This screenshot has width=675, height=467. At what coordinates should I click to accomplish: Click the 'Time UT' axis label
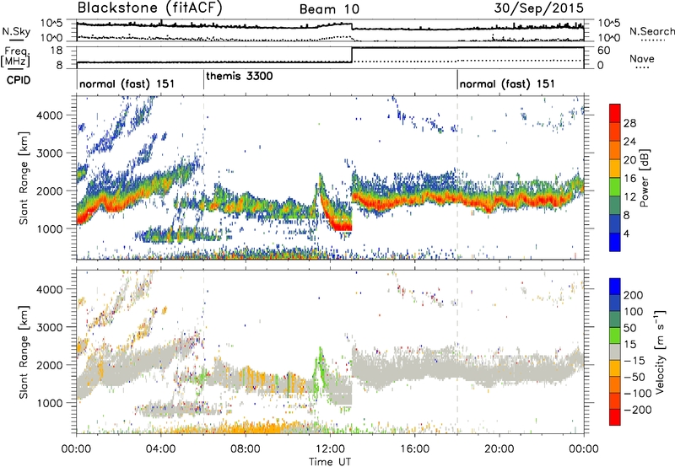pos(330,461)
